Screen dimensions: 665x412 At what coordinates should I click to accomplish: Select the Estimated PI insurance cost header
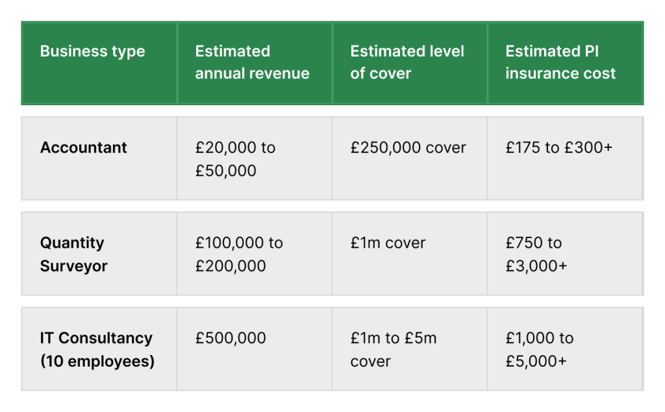(x=560, y=62)
